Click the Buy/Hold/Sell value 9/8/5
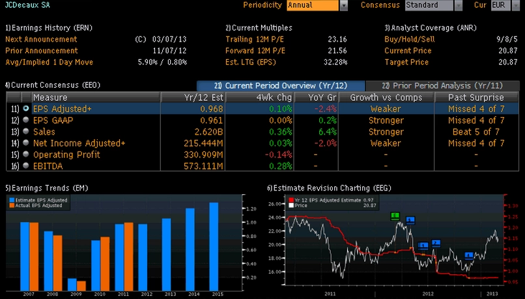 [x=507, y=40]
